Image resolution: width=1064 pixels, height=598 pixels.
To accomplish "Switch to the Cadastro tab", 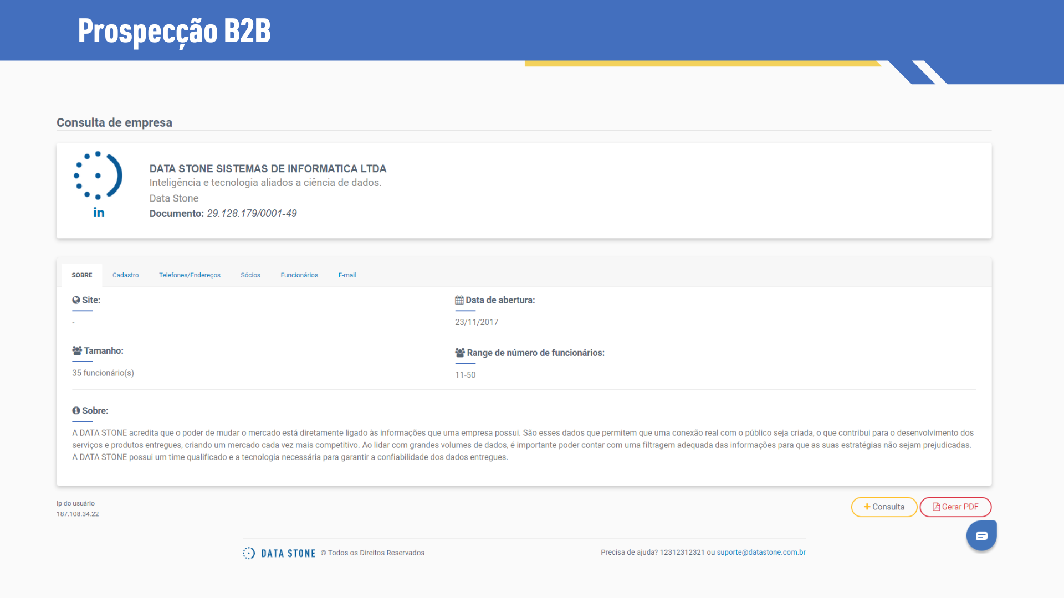I will pyautogui.click(x=126, y=275).
